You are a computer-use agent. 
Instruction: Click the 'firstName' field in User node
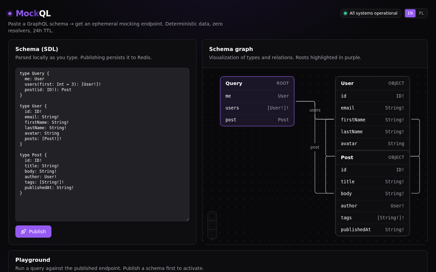373,120
